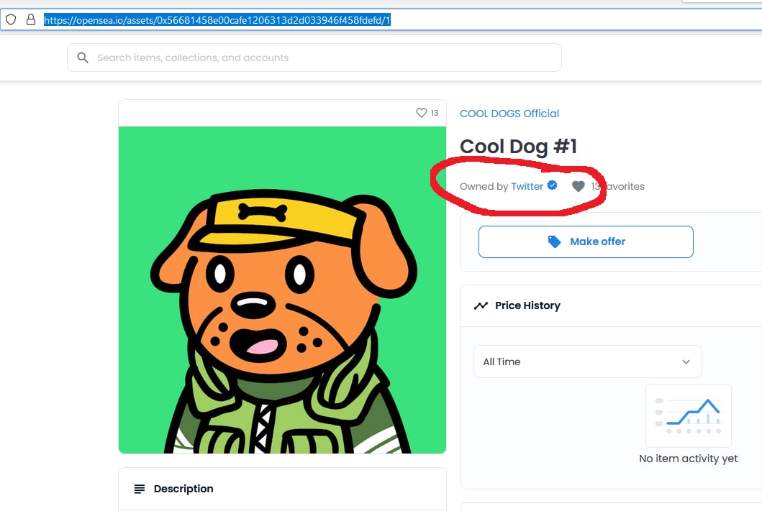Click the Make offer button
762x511 pixels.
(586, 241)
